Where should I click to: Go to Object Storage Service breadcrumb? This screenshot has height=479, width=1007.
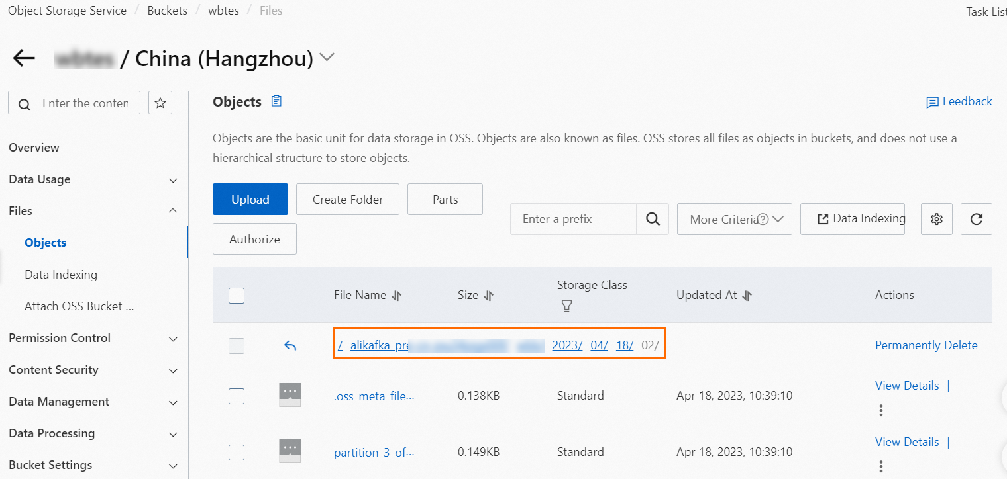click(x=68, y=11)
